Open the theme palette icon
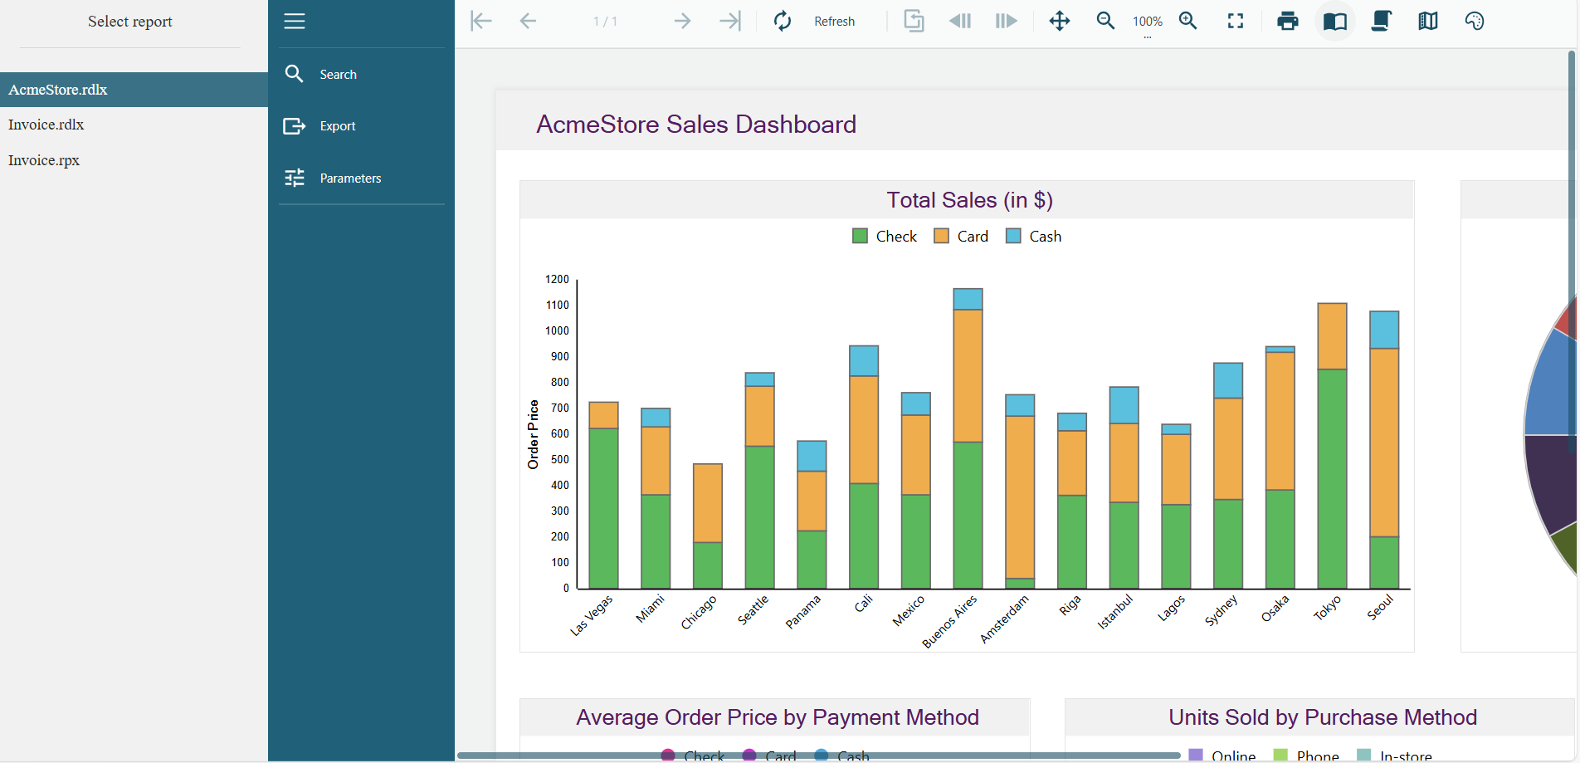 [1475, 22]
